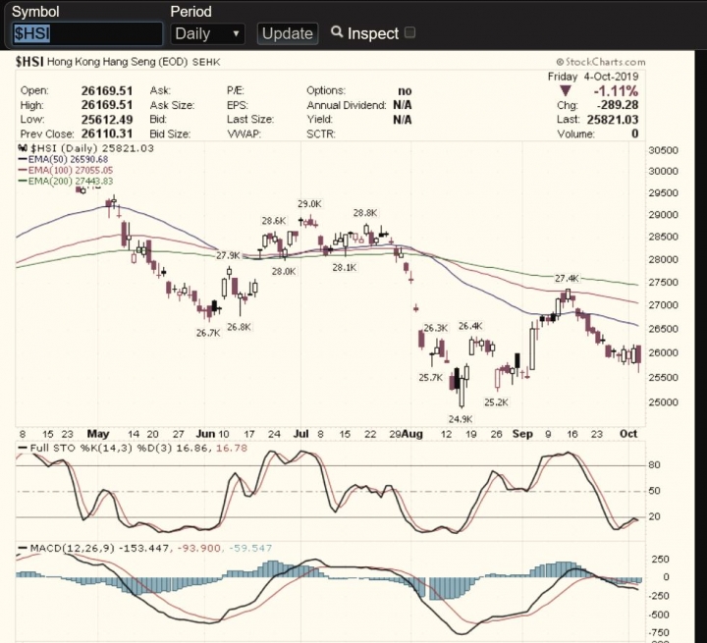Viewport: 707px width, 643px height.
Task: Click the Aug label on the date axis
Action: pos(412,434)
